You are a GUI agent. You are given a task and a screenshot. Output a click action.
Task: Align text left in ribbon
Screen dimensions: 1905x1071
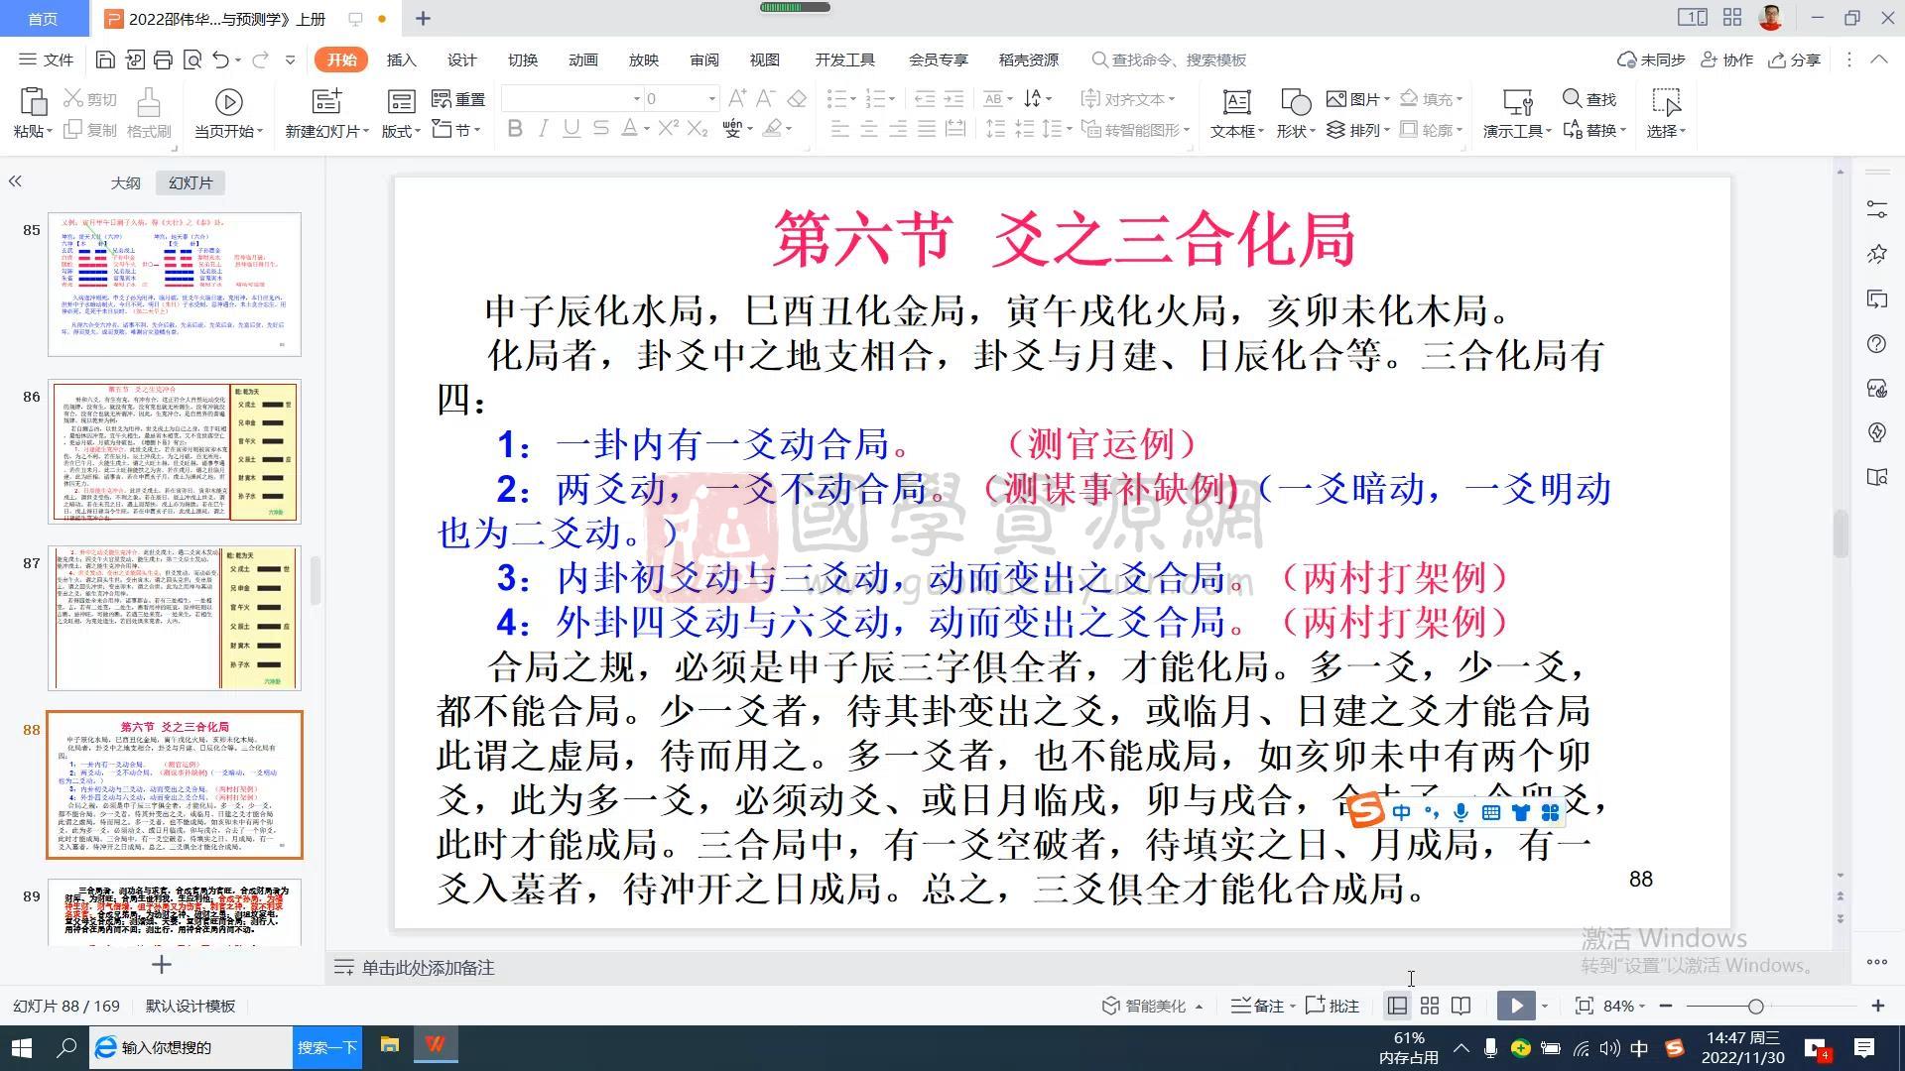click(839, 129)
